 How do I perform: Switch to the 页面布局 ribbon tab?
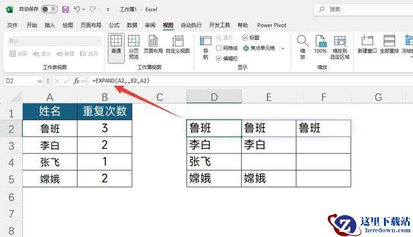pos(91,25)
